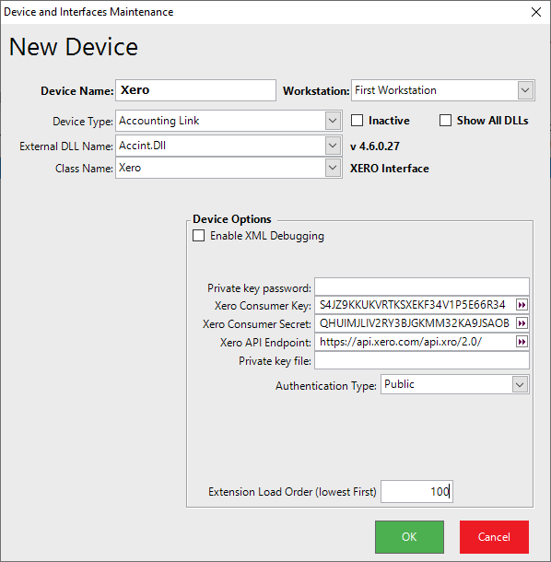The width and height of the screenshot is (551, 562).
Task: Click the Extension Load Order field
Action: coord(416,491)
